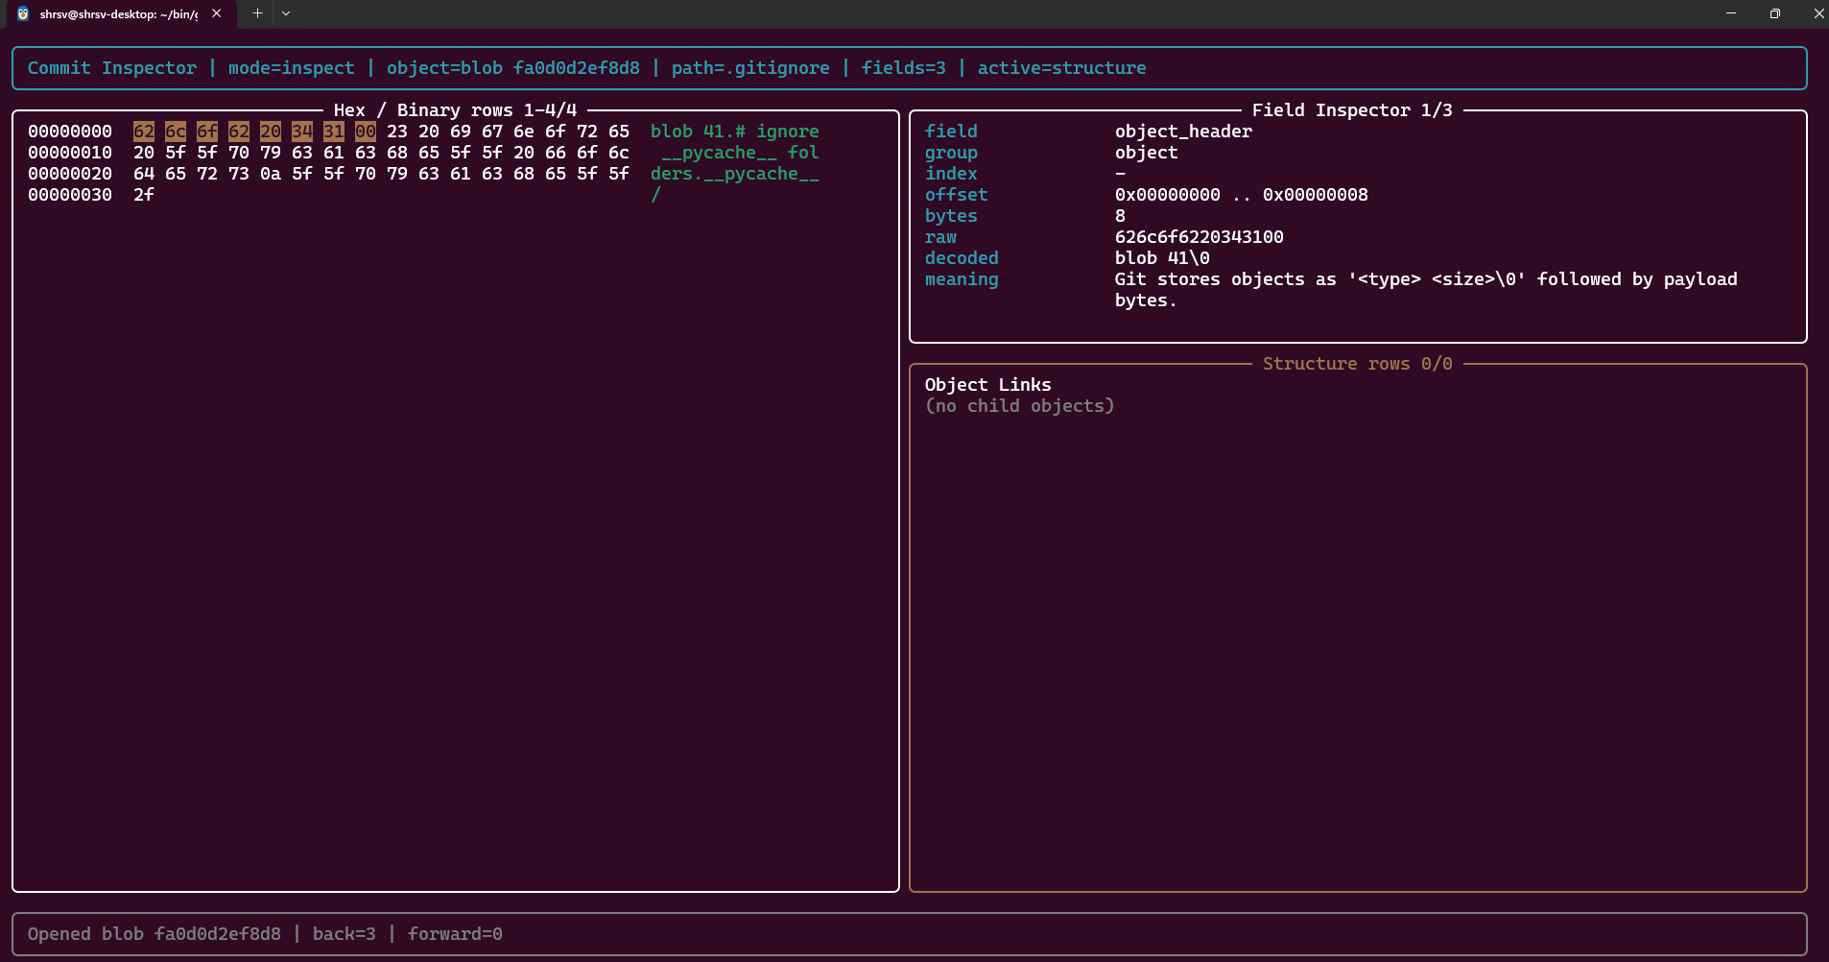
Task: Click the bytes value 8
Action: 1120,216
